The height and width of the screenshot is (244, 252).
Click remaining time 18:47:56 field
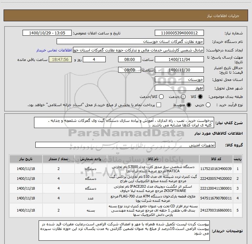click(60, 59)
